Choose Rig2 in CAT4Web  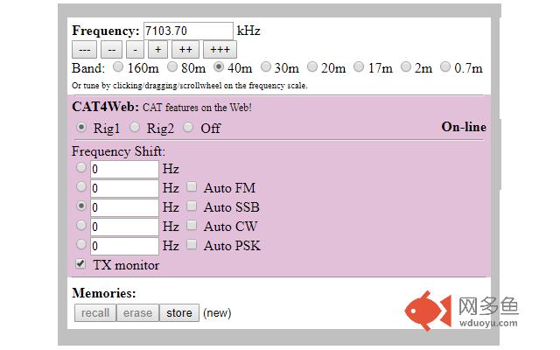[x=135, y=127]
